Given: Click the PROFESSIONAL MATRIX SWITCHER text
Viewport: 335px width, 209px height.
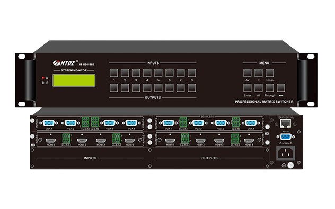Looking at the screenshot, I should (x=264, y=102).
